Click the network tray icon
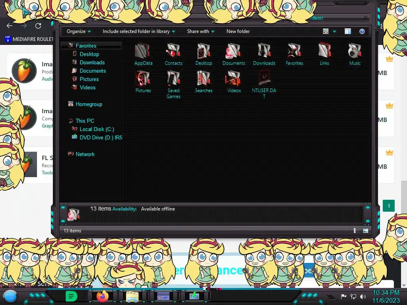 353,296
